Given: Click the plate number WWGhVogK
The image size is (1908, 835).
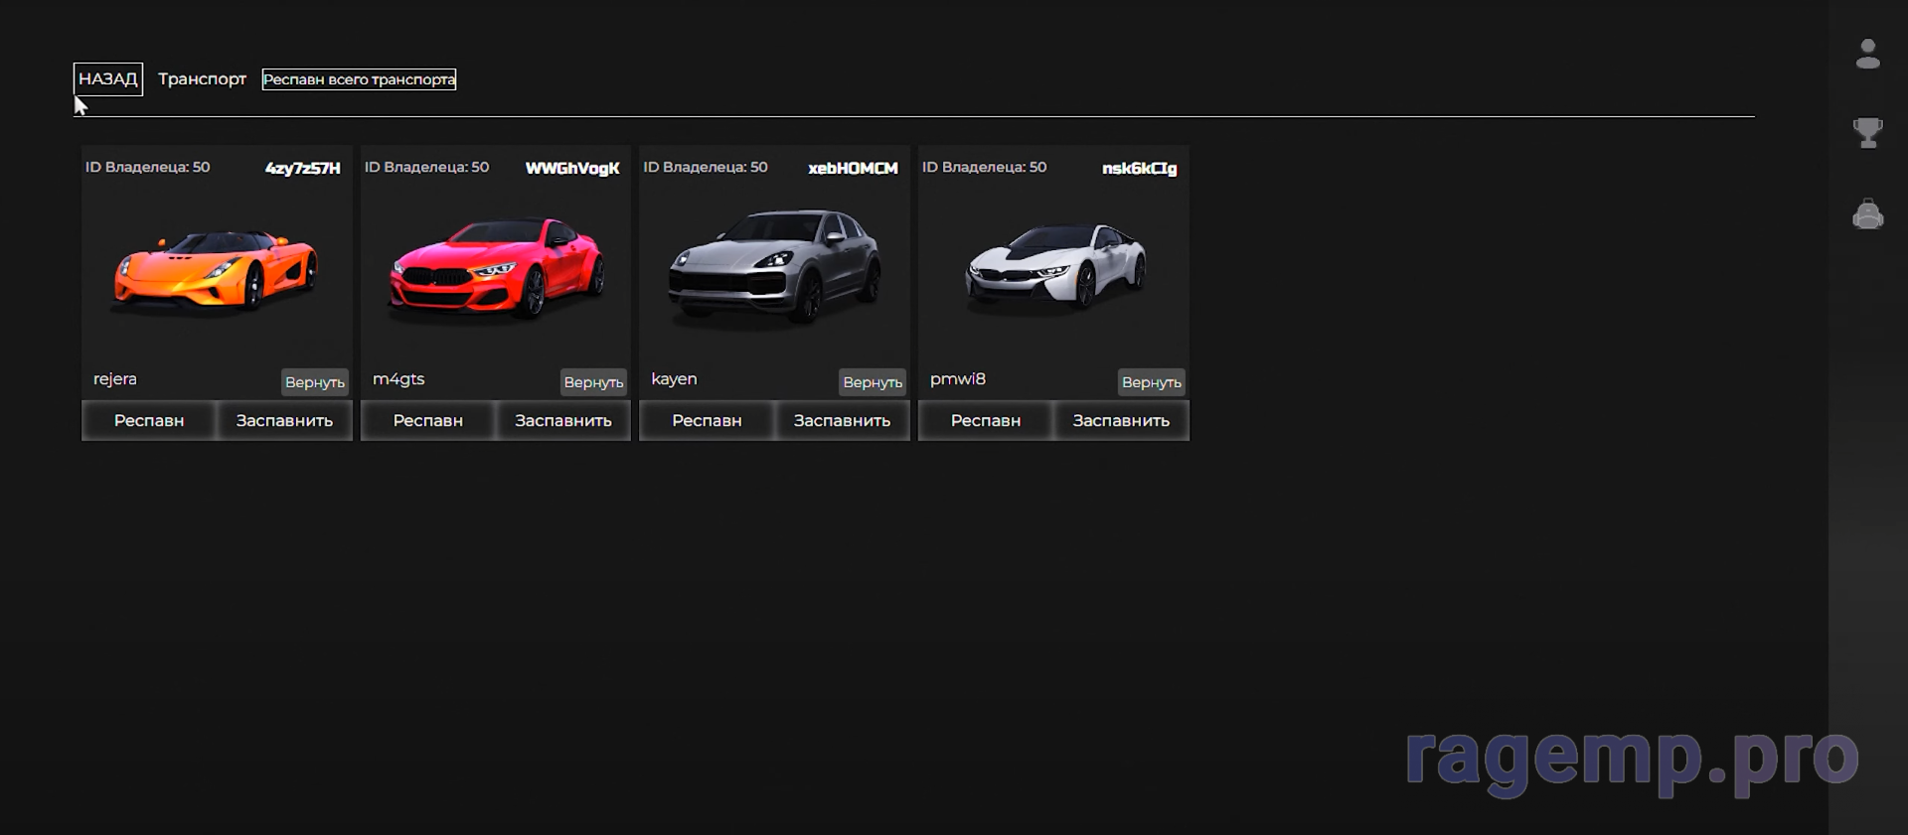Looking at the screenshot, I should [x=572, y=169].
